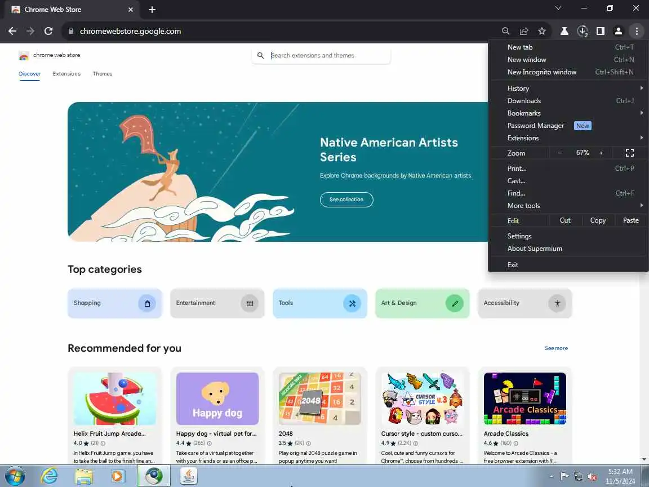Screen dimensions: 649x487
Task: Open Windows Media Player taskbar icon
Action: pyautogui.click(x=118, y=476)
